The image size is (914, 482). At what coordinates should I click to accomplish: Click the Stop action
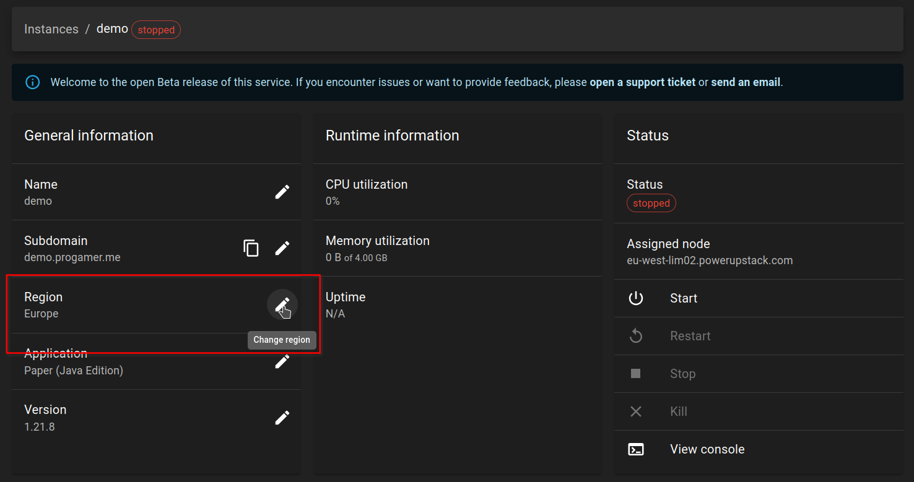(759, 374)
